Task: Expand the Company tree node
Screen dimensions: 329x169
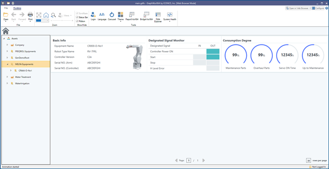Action: click(x=7, y=45)
